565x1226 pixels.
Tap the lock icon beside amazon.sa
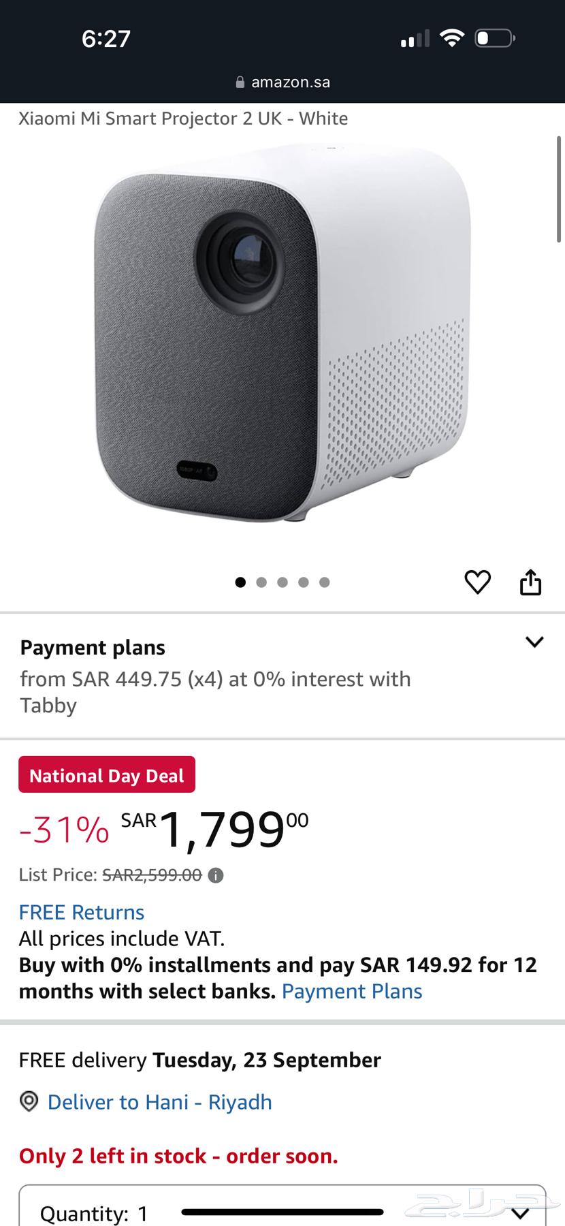tap(240, 82)
